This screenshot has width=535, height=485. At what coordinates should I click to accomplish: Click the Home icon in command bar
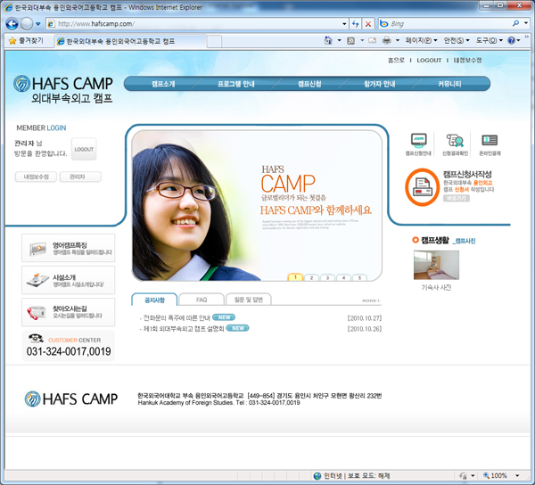point(328,41)
